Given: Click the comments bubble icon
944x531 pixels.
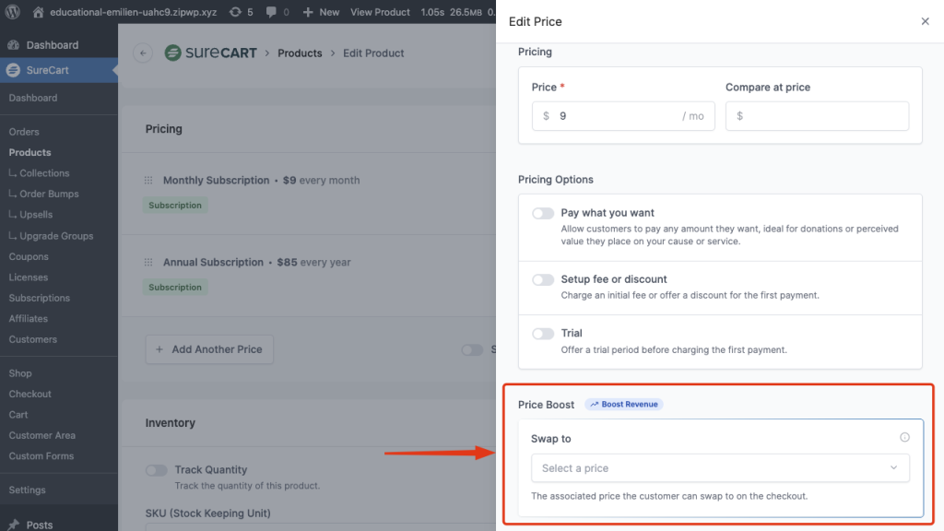Looking at the screenshot, I should pyautogui.click(x=271, y=12).
